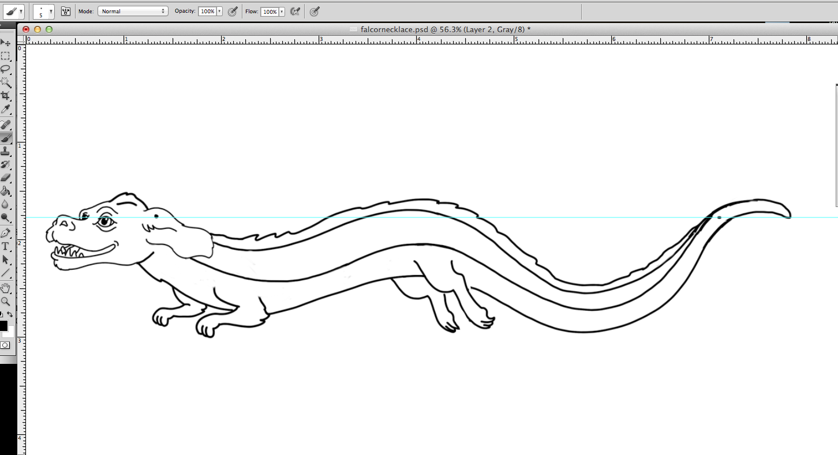Image resolution: width=838 pixels, height=455 pixels.
Task: Select the Zoom tool
Action: (x=6, y=301)
